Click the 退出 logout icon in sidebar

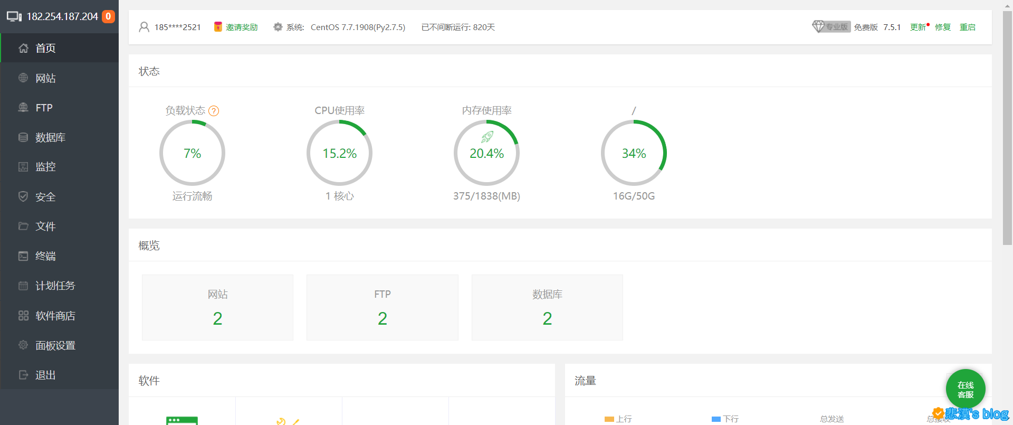[x=23, y=375]
